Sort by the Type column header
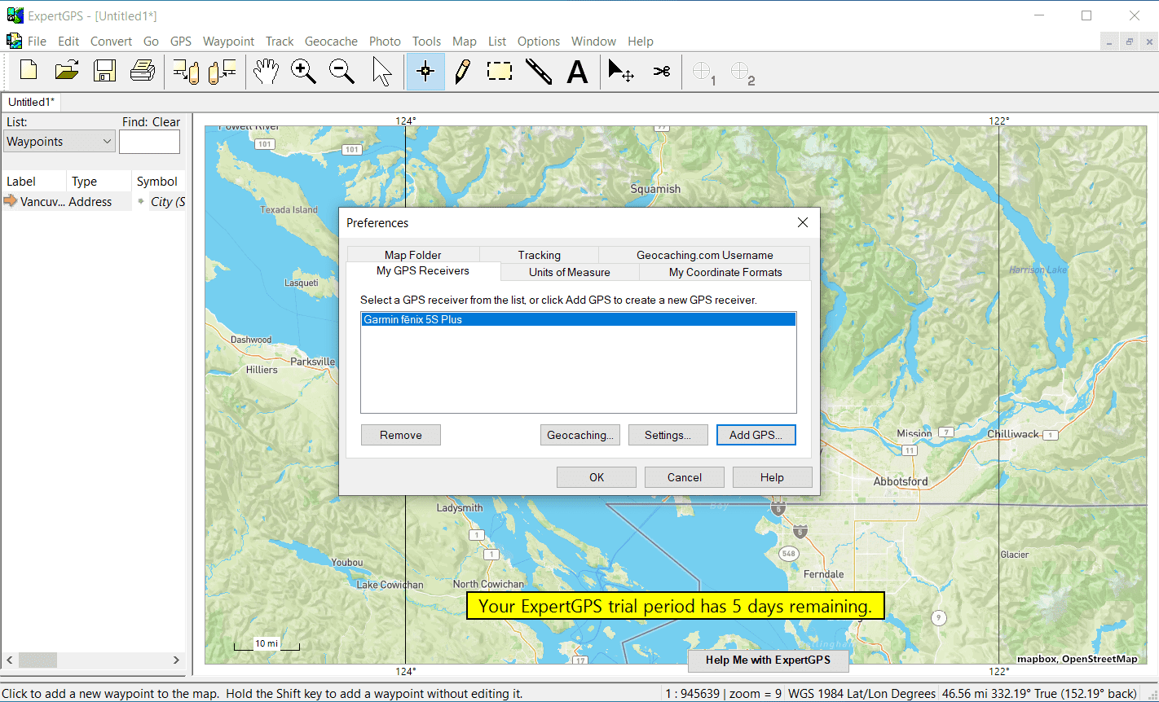Viewport: 1159px width, 702px height. (x=99, y=182)
